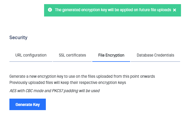Click the 'Previously uploaded files' description line
Image resolution: width=186 pixels, height=116 pixels.
click(68, 82)
